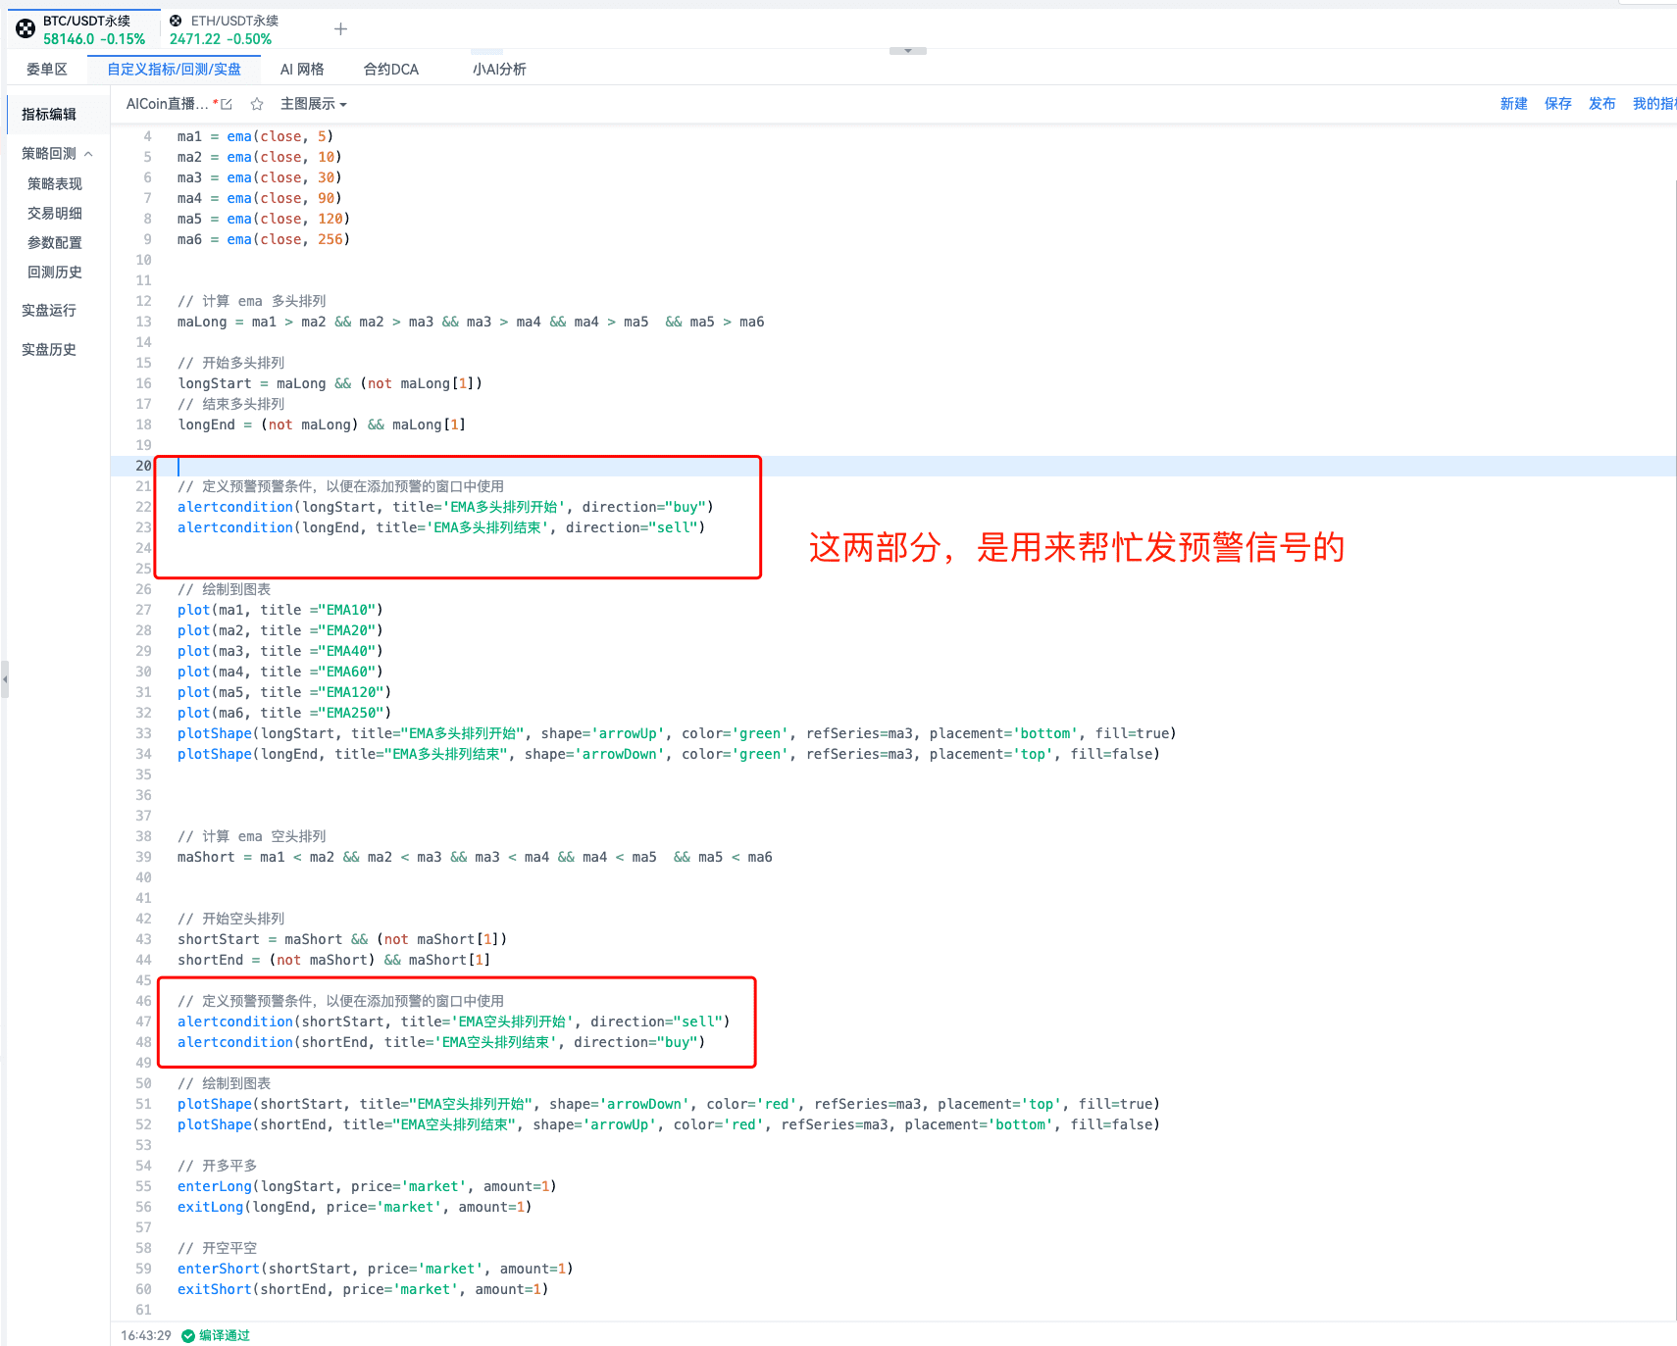The width and height of the screenshot is (1677, 1346).
Task: Click the alertcondition(longStart…) line
Action: pos(445,507)
